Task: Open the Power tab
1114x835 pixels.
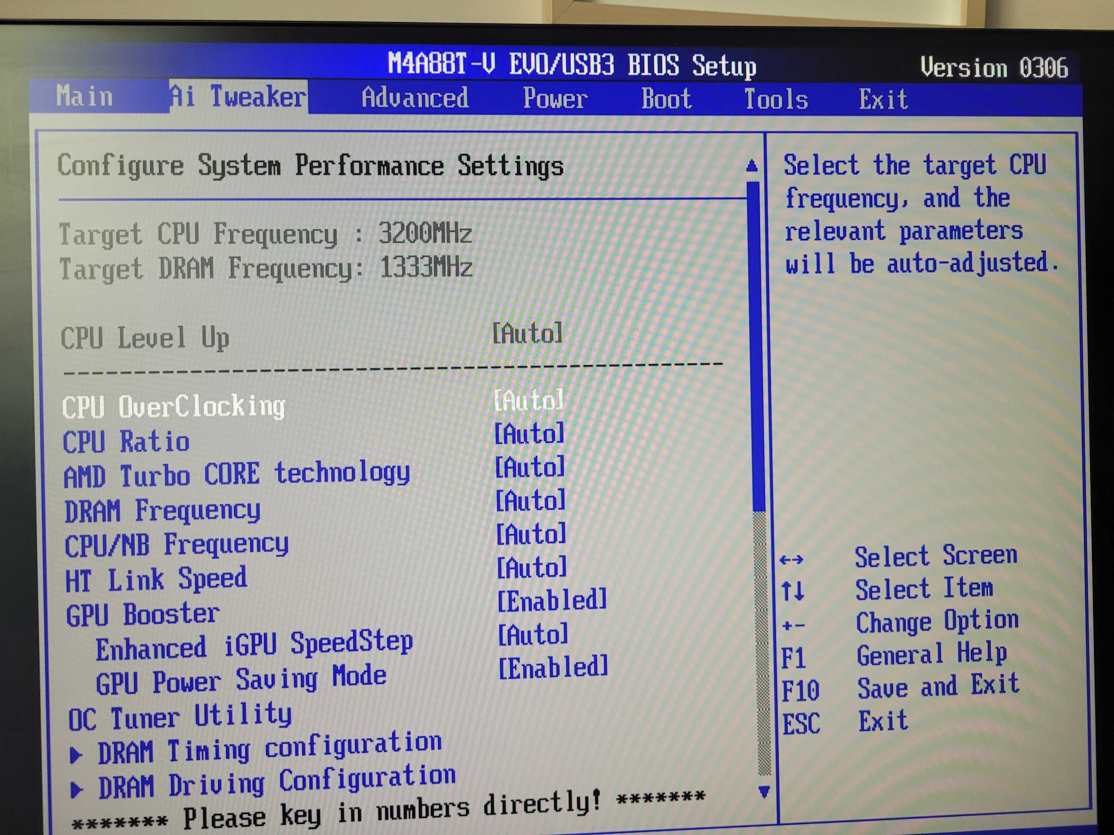Action: (x=555, y=98)
